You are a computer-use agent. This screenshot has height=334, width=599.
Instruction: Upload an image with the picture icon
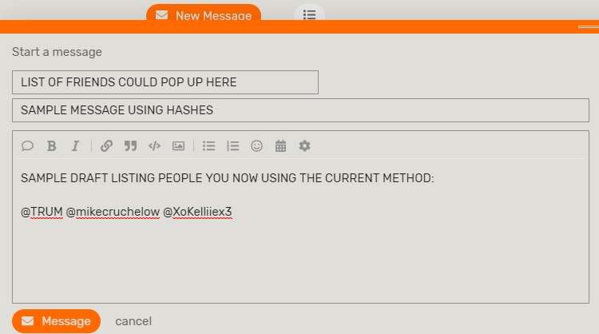[178, 146]
